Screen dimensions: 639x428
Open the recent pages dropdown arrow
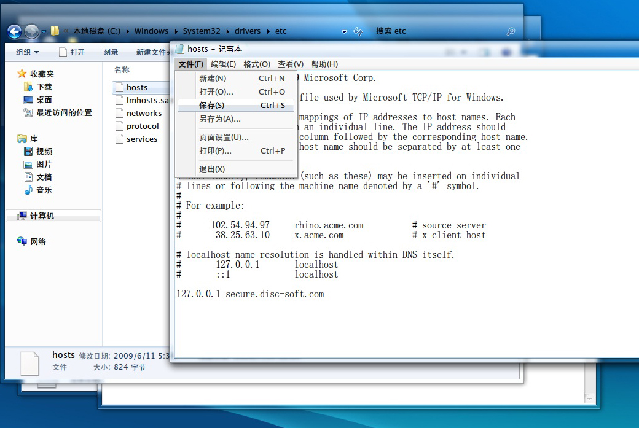pyautogui.click(x=44, y=32)
